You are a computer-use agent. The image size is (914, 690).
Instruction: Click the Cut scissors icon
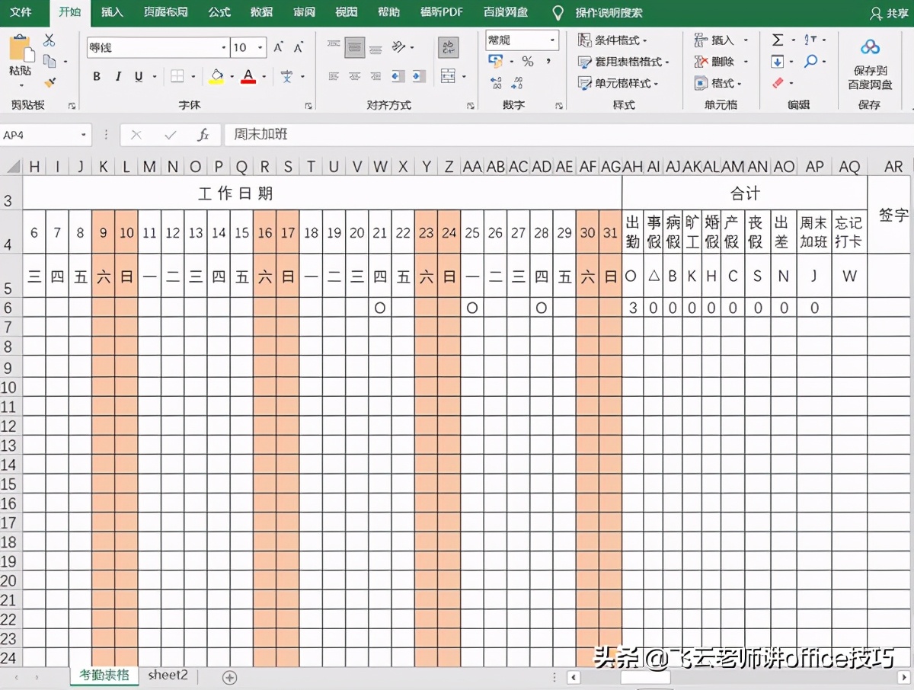pyautogui.click(x=50, y=41)
